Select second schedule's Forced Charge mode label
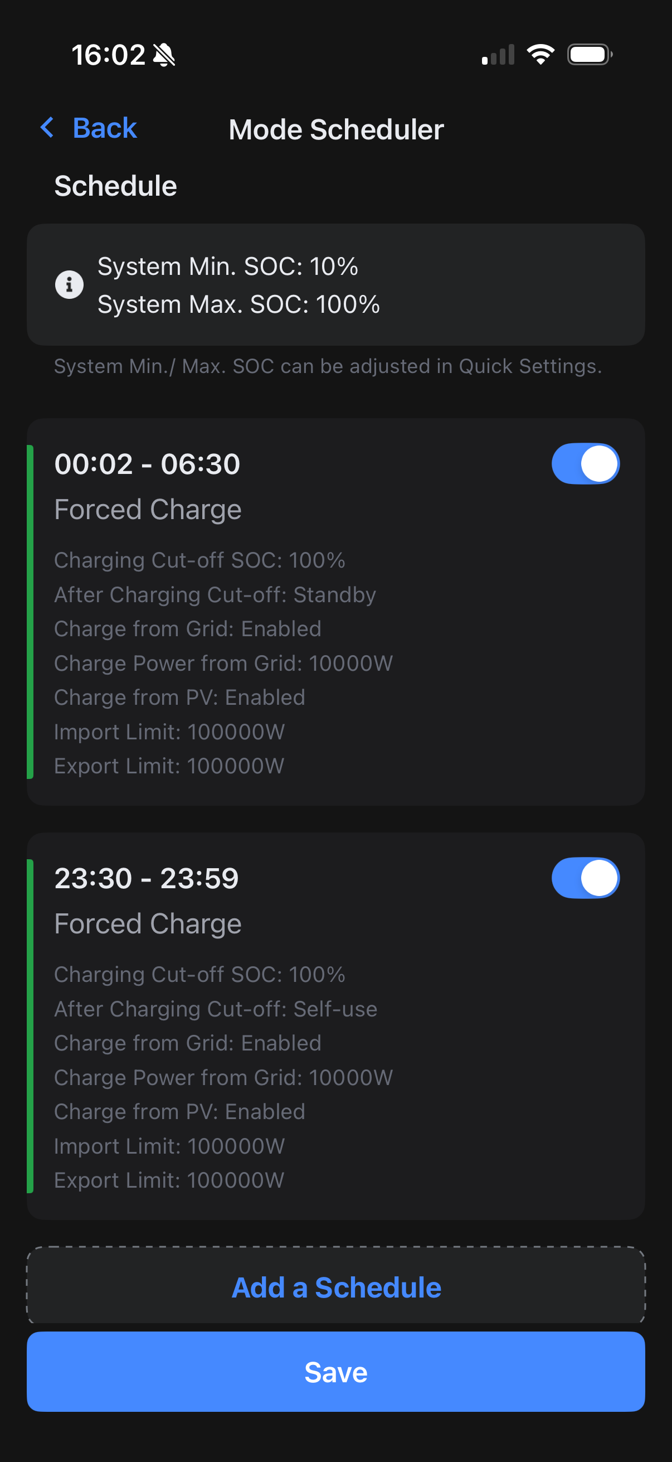The width and height of the screenshot is (672, 1462). [x=148, y=923]
